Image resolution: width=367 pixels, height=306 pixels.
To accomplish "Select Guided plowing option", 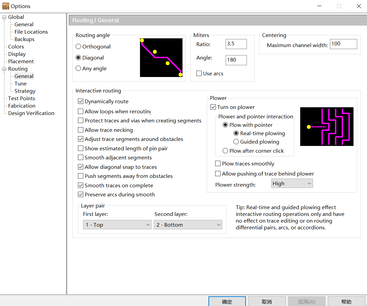I will [236, 142].
